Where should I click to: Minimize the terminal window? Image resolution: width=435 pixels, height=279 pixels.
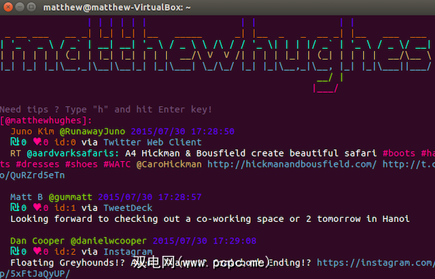tap(20, 7)
